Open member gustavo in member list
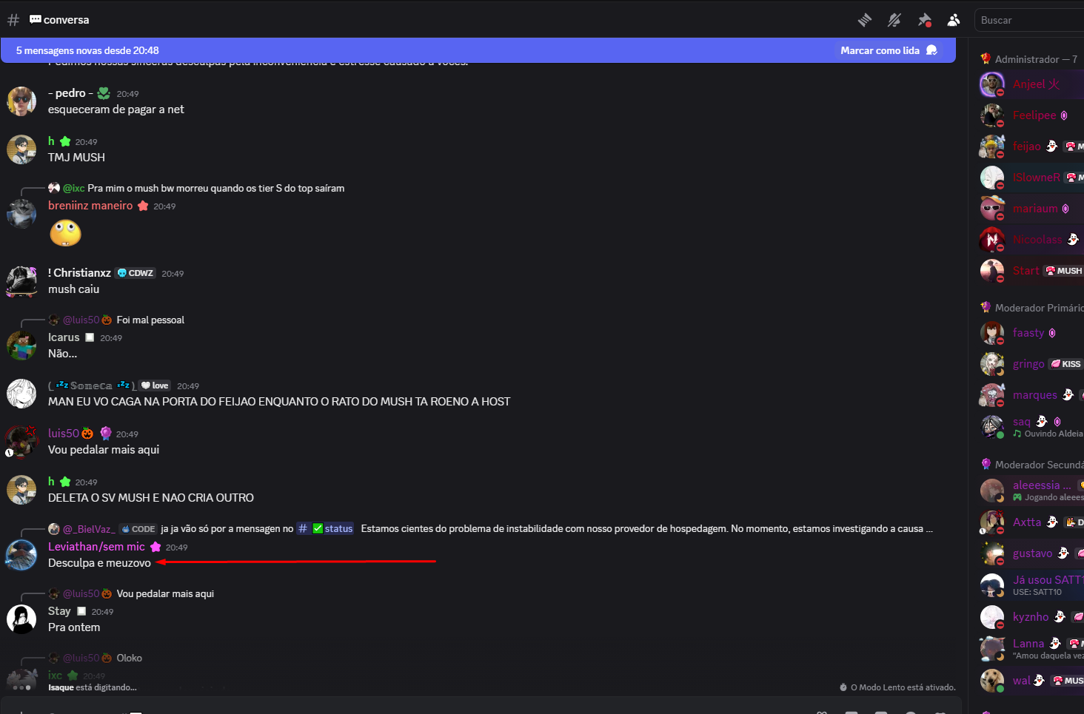The image size is (1084, 714). pyautogui.click(x=1031, y=553)
